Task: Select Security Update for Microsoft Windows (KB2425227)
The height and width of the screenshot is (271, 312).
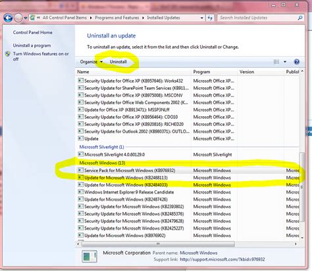Action: point(134,228)
